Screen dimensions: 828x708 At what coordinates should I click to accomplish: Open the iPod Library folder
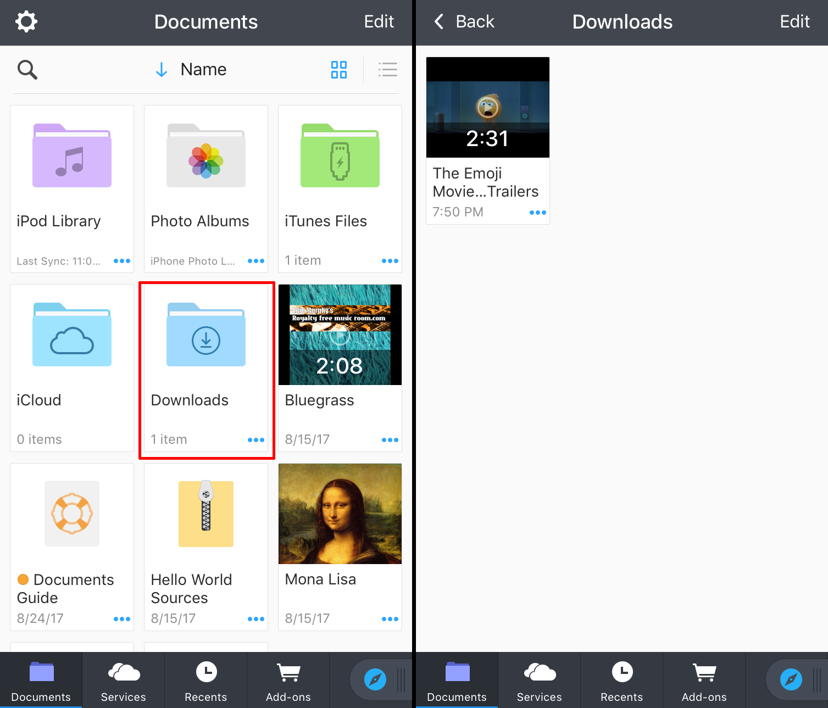(x=72, y=155)
